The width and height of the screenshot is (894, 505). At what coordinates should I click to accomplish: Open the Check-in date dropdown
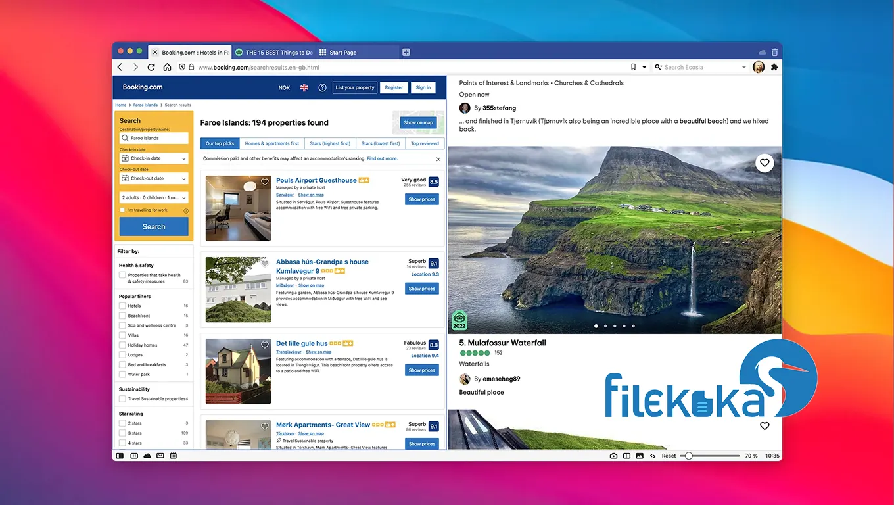click(x=154, y=158)
